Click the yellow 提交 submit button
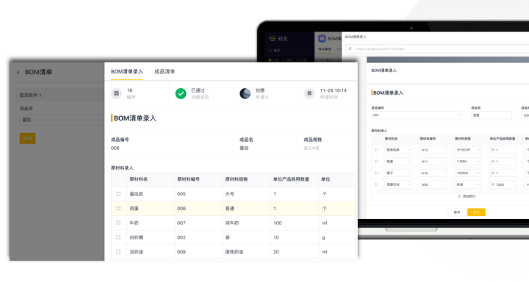The height and width of the screenshot is (282, 529). click(x=476, y=212)
